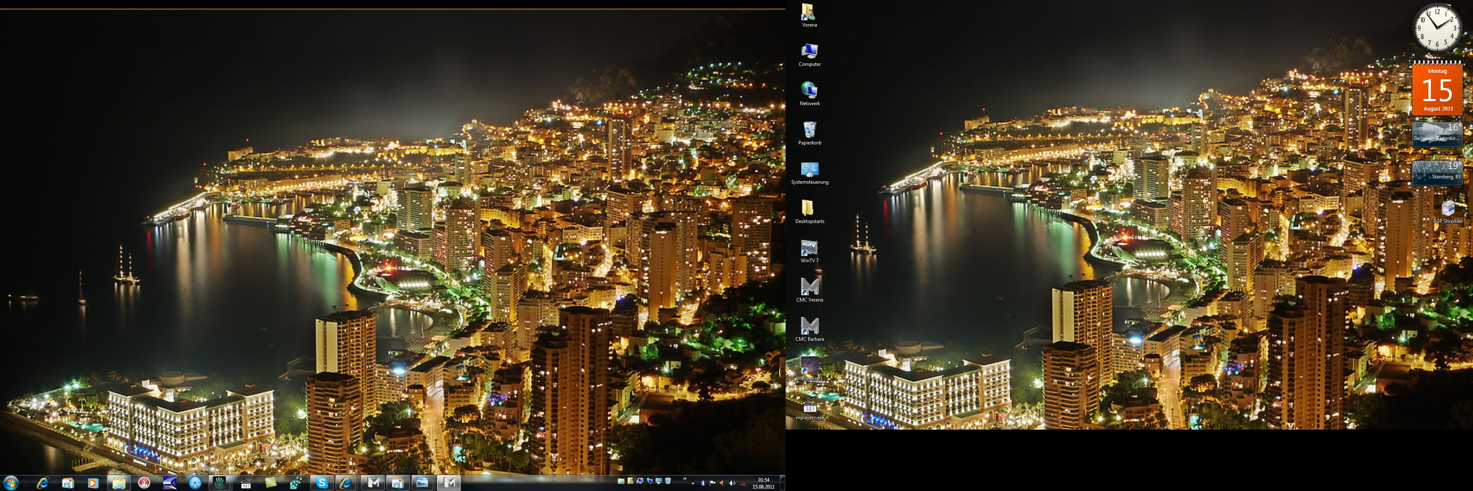Image resolution: width=1473 pixels, height=491 pixels.
Task: Switch to the Windows Explorer taskbar window
Action: pos(118,483)
